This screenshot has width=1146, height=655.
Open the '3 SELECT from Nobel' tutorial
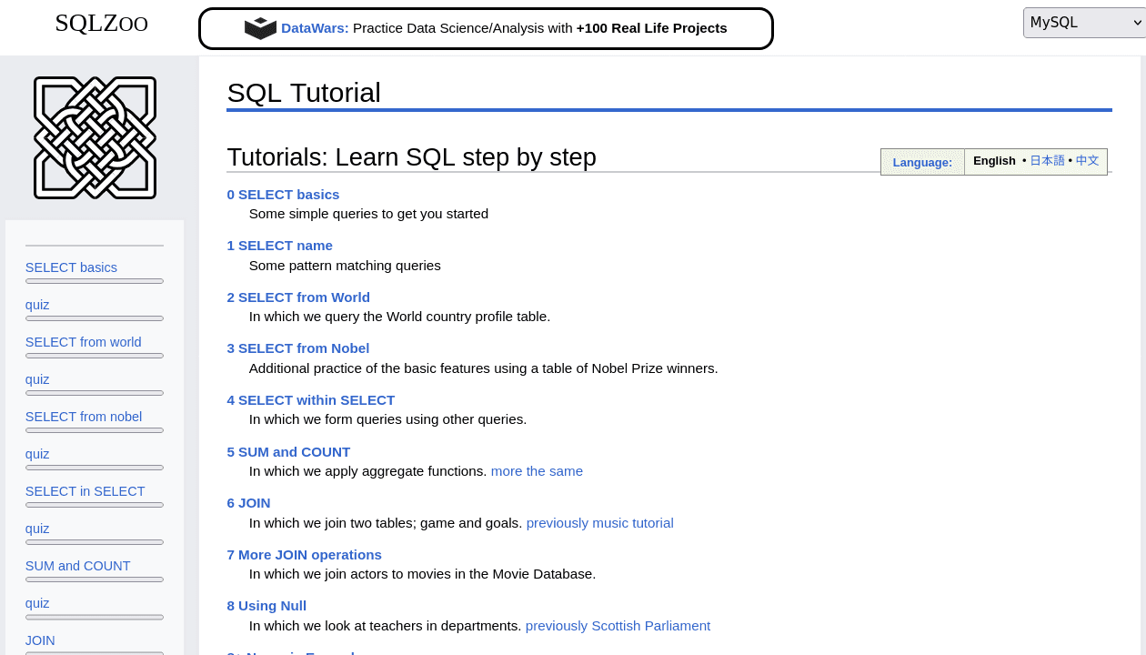point(297,348)
